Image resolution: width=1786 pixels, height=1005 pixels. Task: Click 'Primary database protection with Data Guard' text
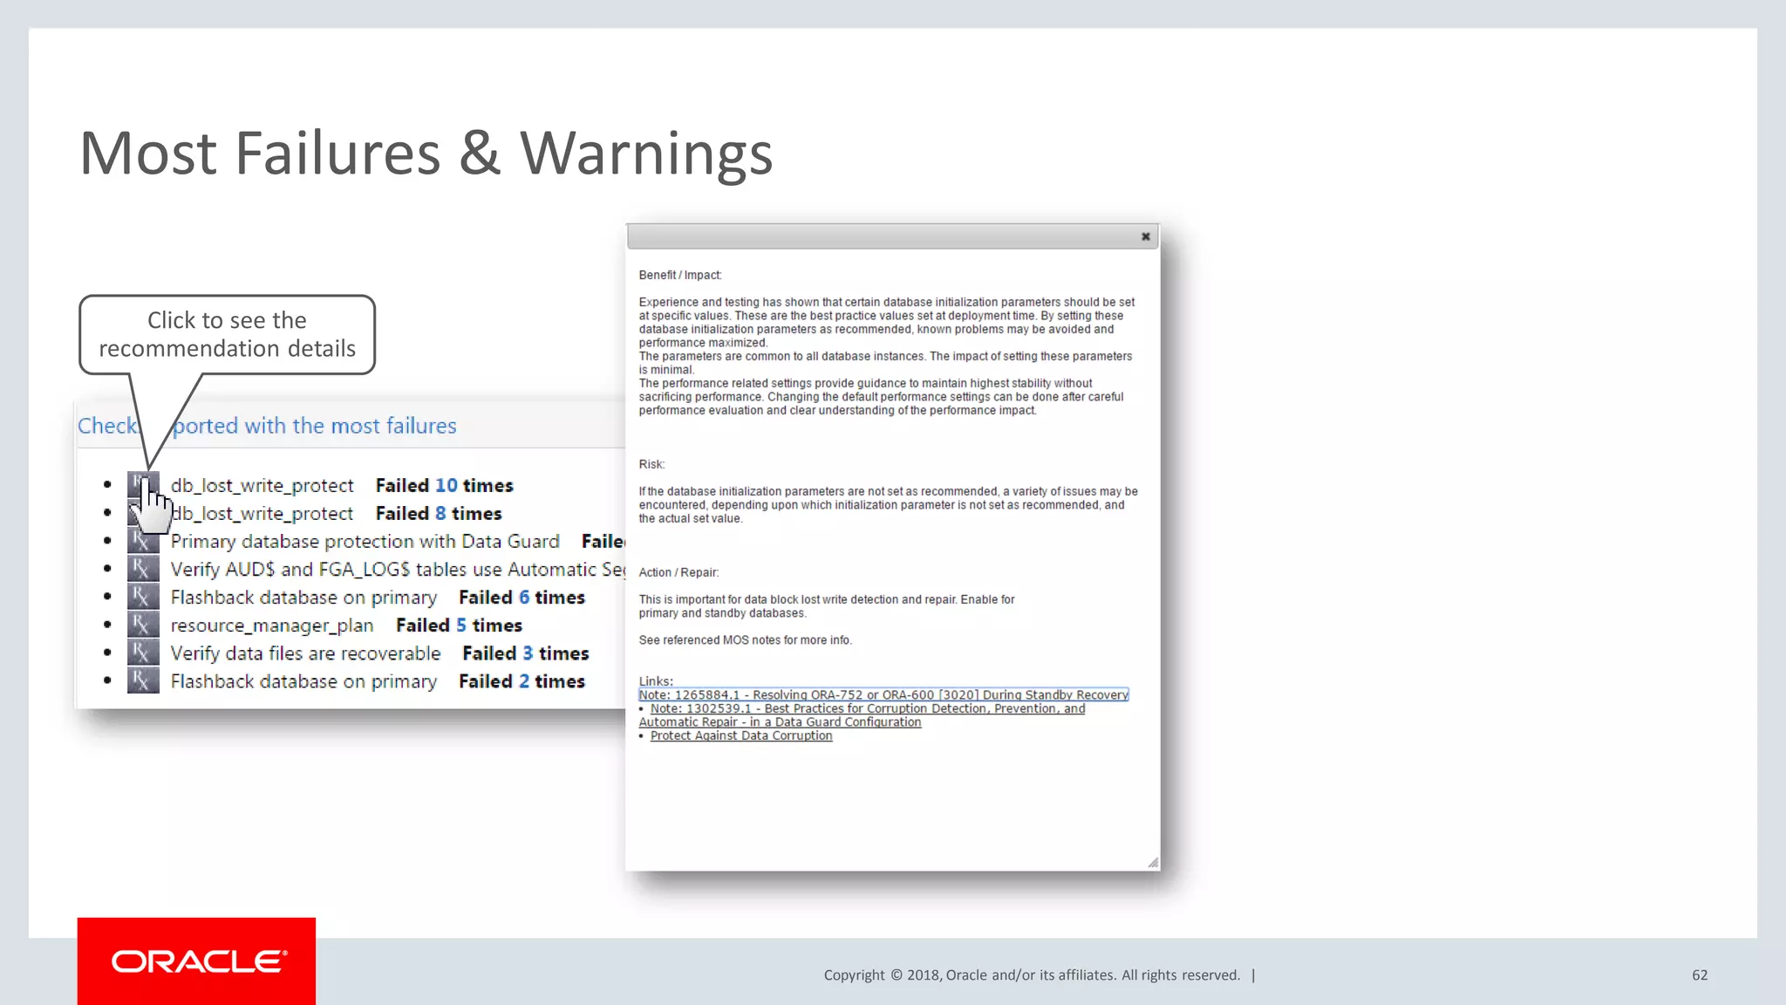(x=365, y=541)
